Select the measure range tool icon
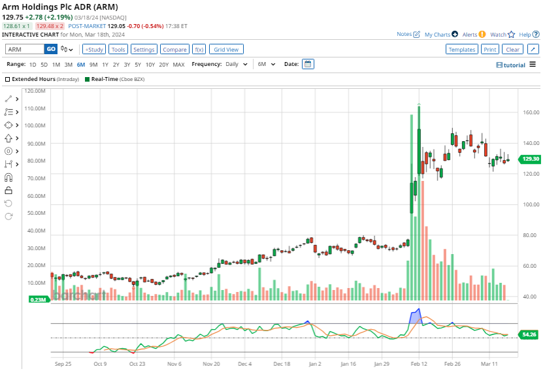Viewport: 545px width, 371px height. [x=8, y=164]
